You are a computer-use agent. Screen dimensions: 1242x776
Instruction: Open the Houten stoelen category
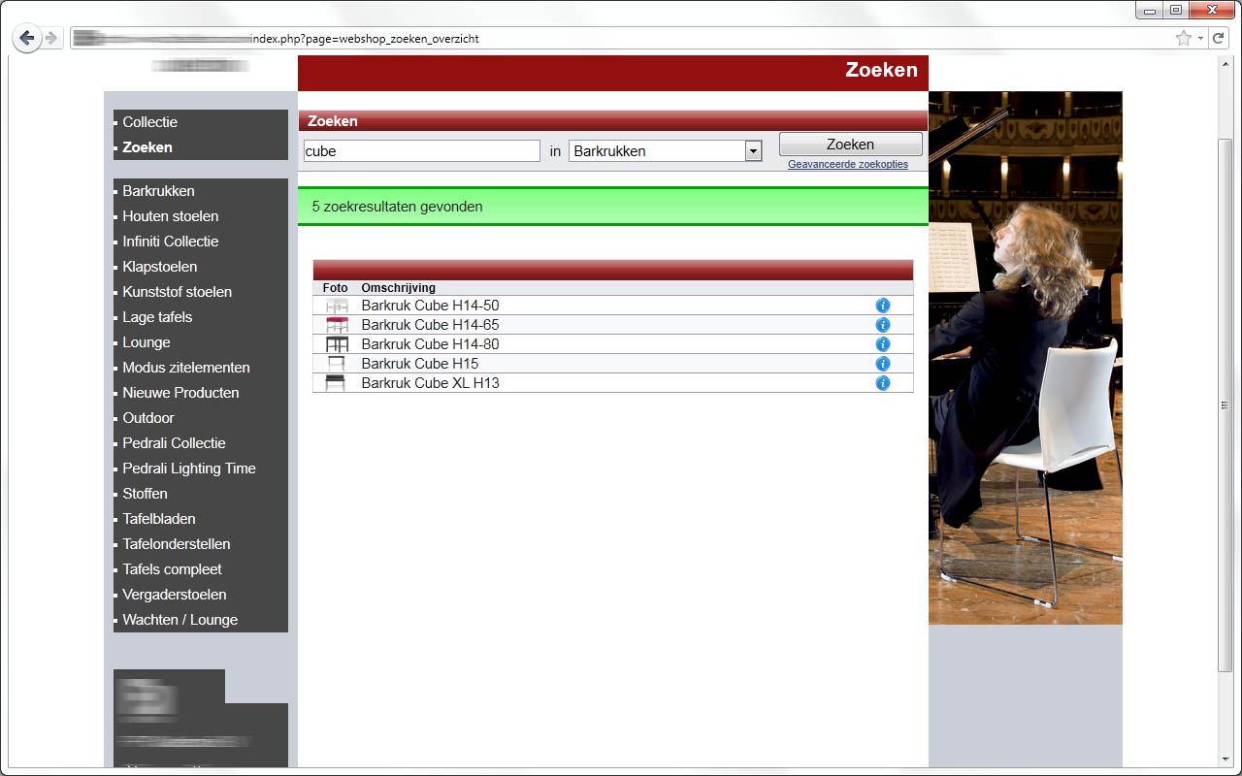pos(170,216)
